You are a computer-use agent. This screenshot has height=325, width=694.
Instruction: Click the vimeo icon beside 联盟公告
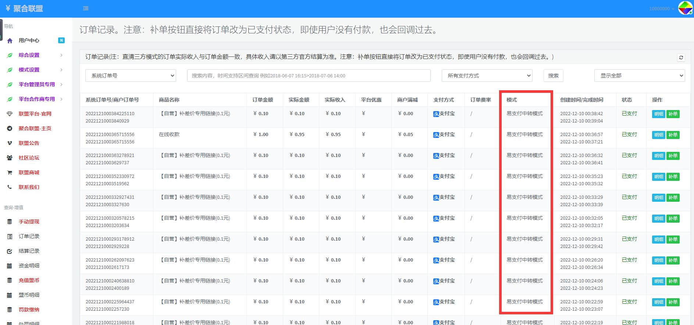(10, 143)
